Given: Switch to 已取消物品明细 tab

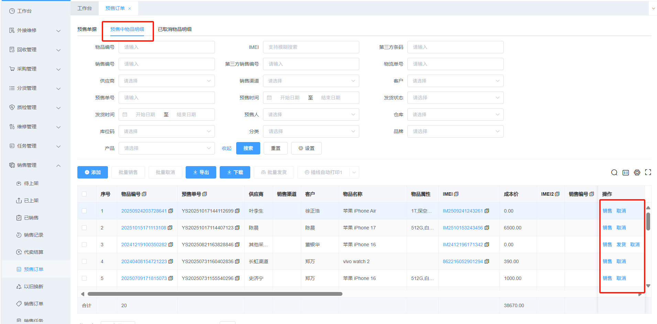Looking at the screenshot, I should pyautogui.click(x=175, y=29).
